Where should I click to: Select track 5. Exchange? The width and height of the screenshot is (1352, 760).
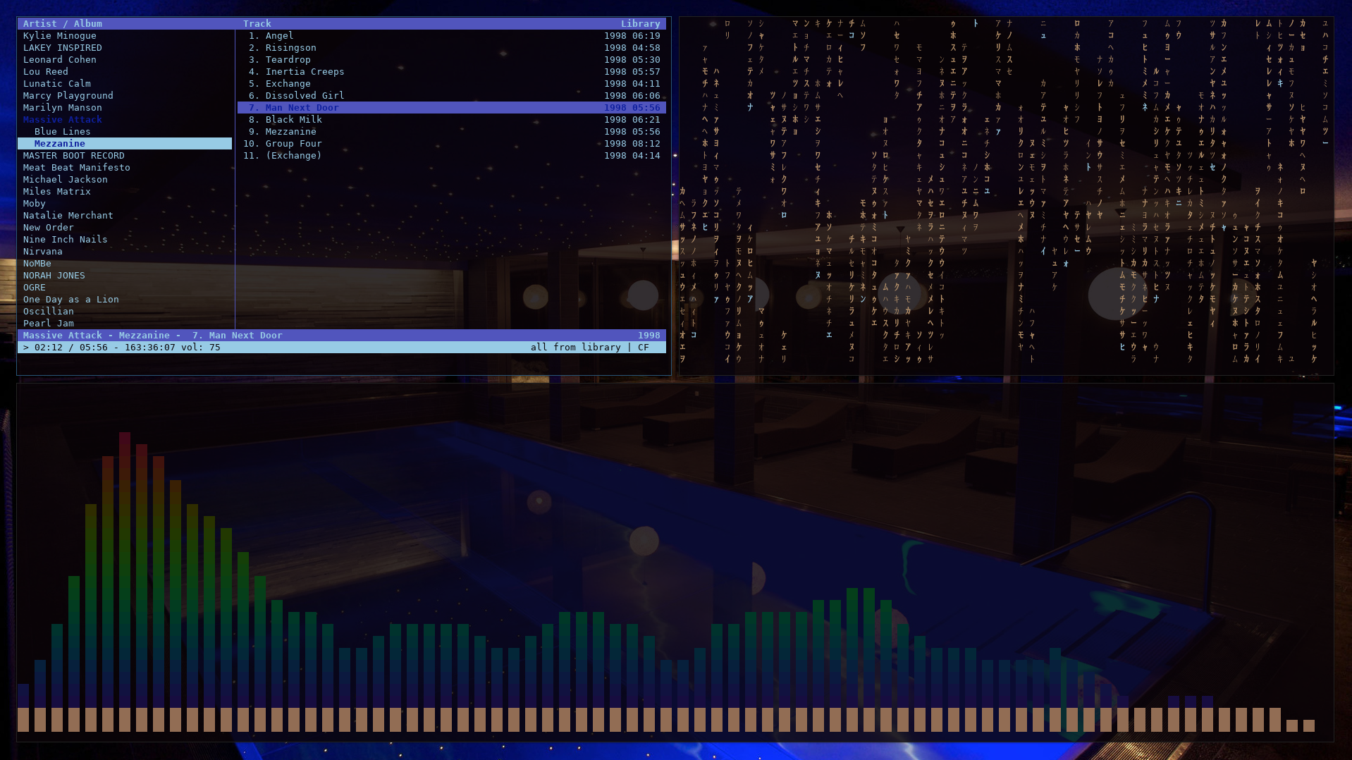[452, 84]
